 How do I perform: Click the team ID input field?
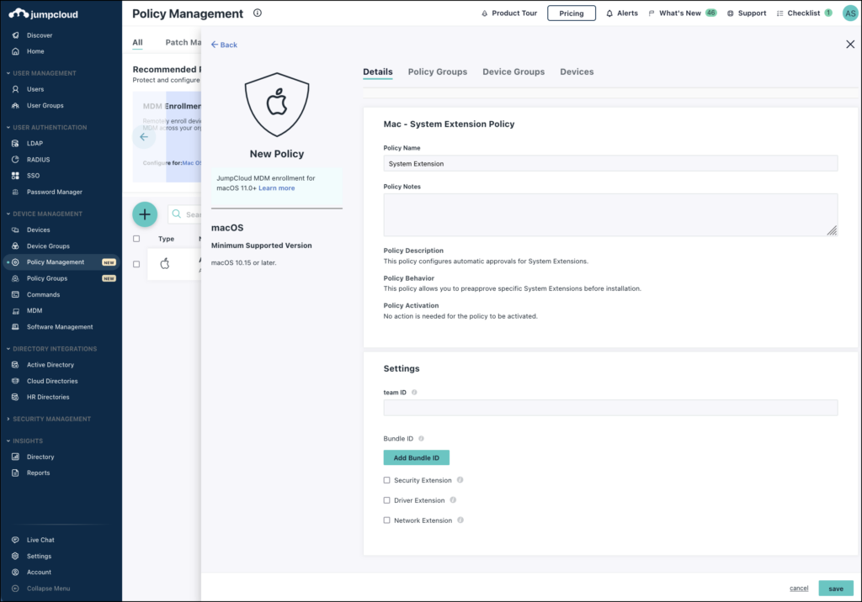click(610, 408)
